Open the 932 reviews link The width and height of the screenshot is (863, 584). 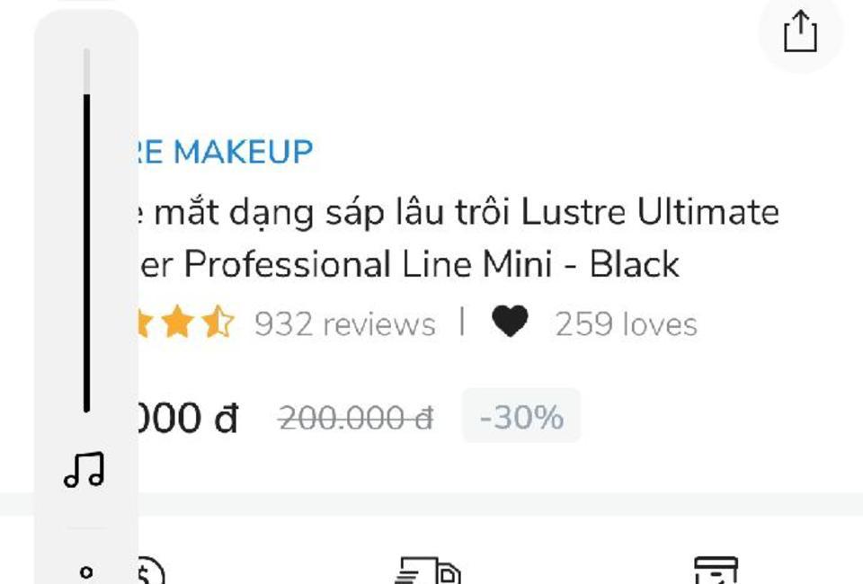coord(344,323)
